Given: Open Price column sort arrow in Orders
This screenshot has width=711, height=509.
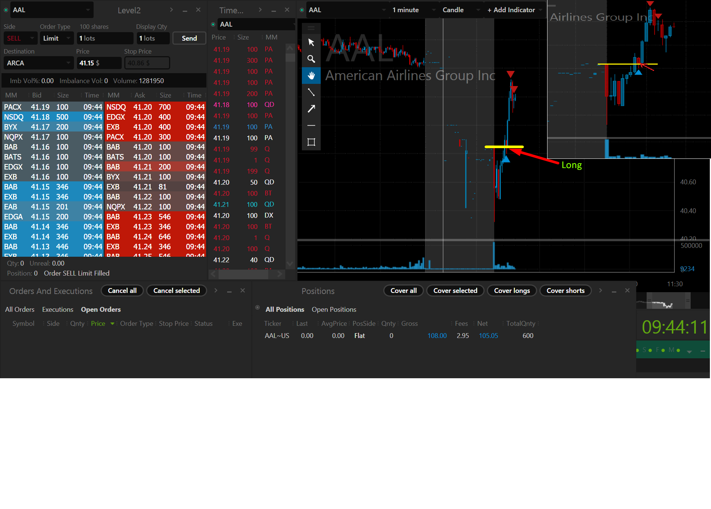Looking at the screenshot, I should tap(112, 324).
